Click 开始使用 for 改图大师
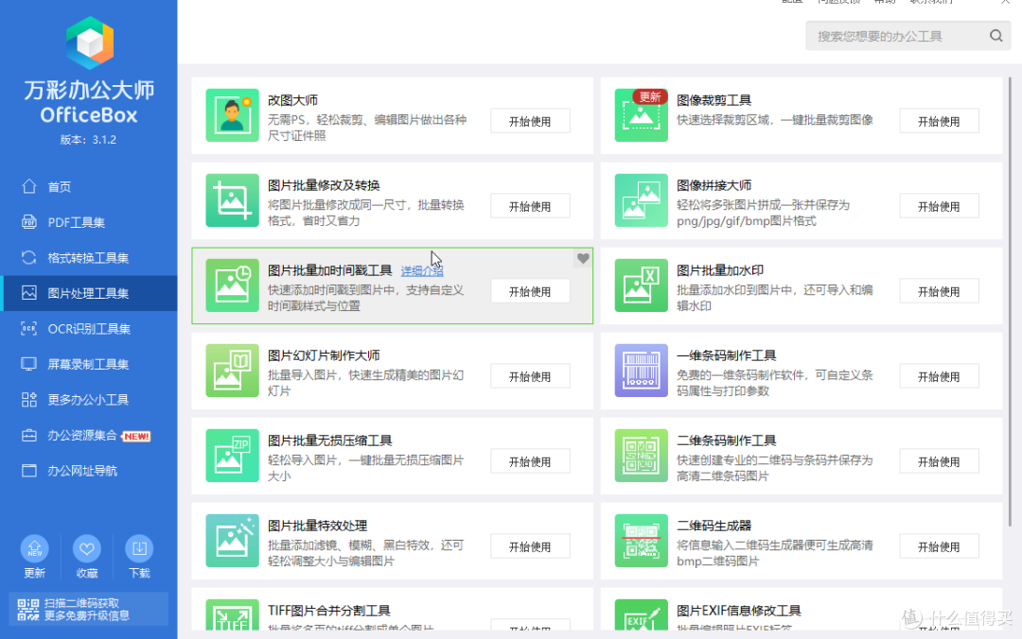1022x639 pixels. click(530, 121)
